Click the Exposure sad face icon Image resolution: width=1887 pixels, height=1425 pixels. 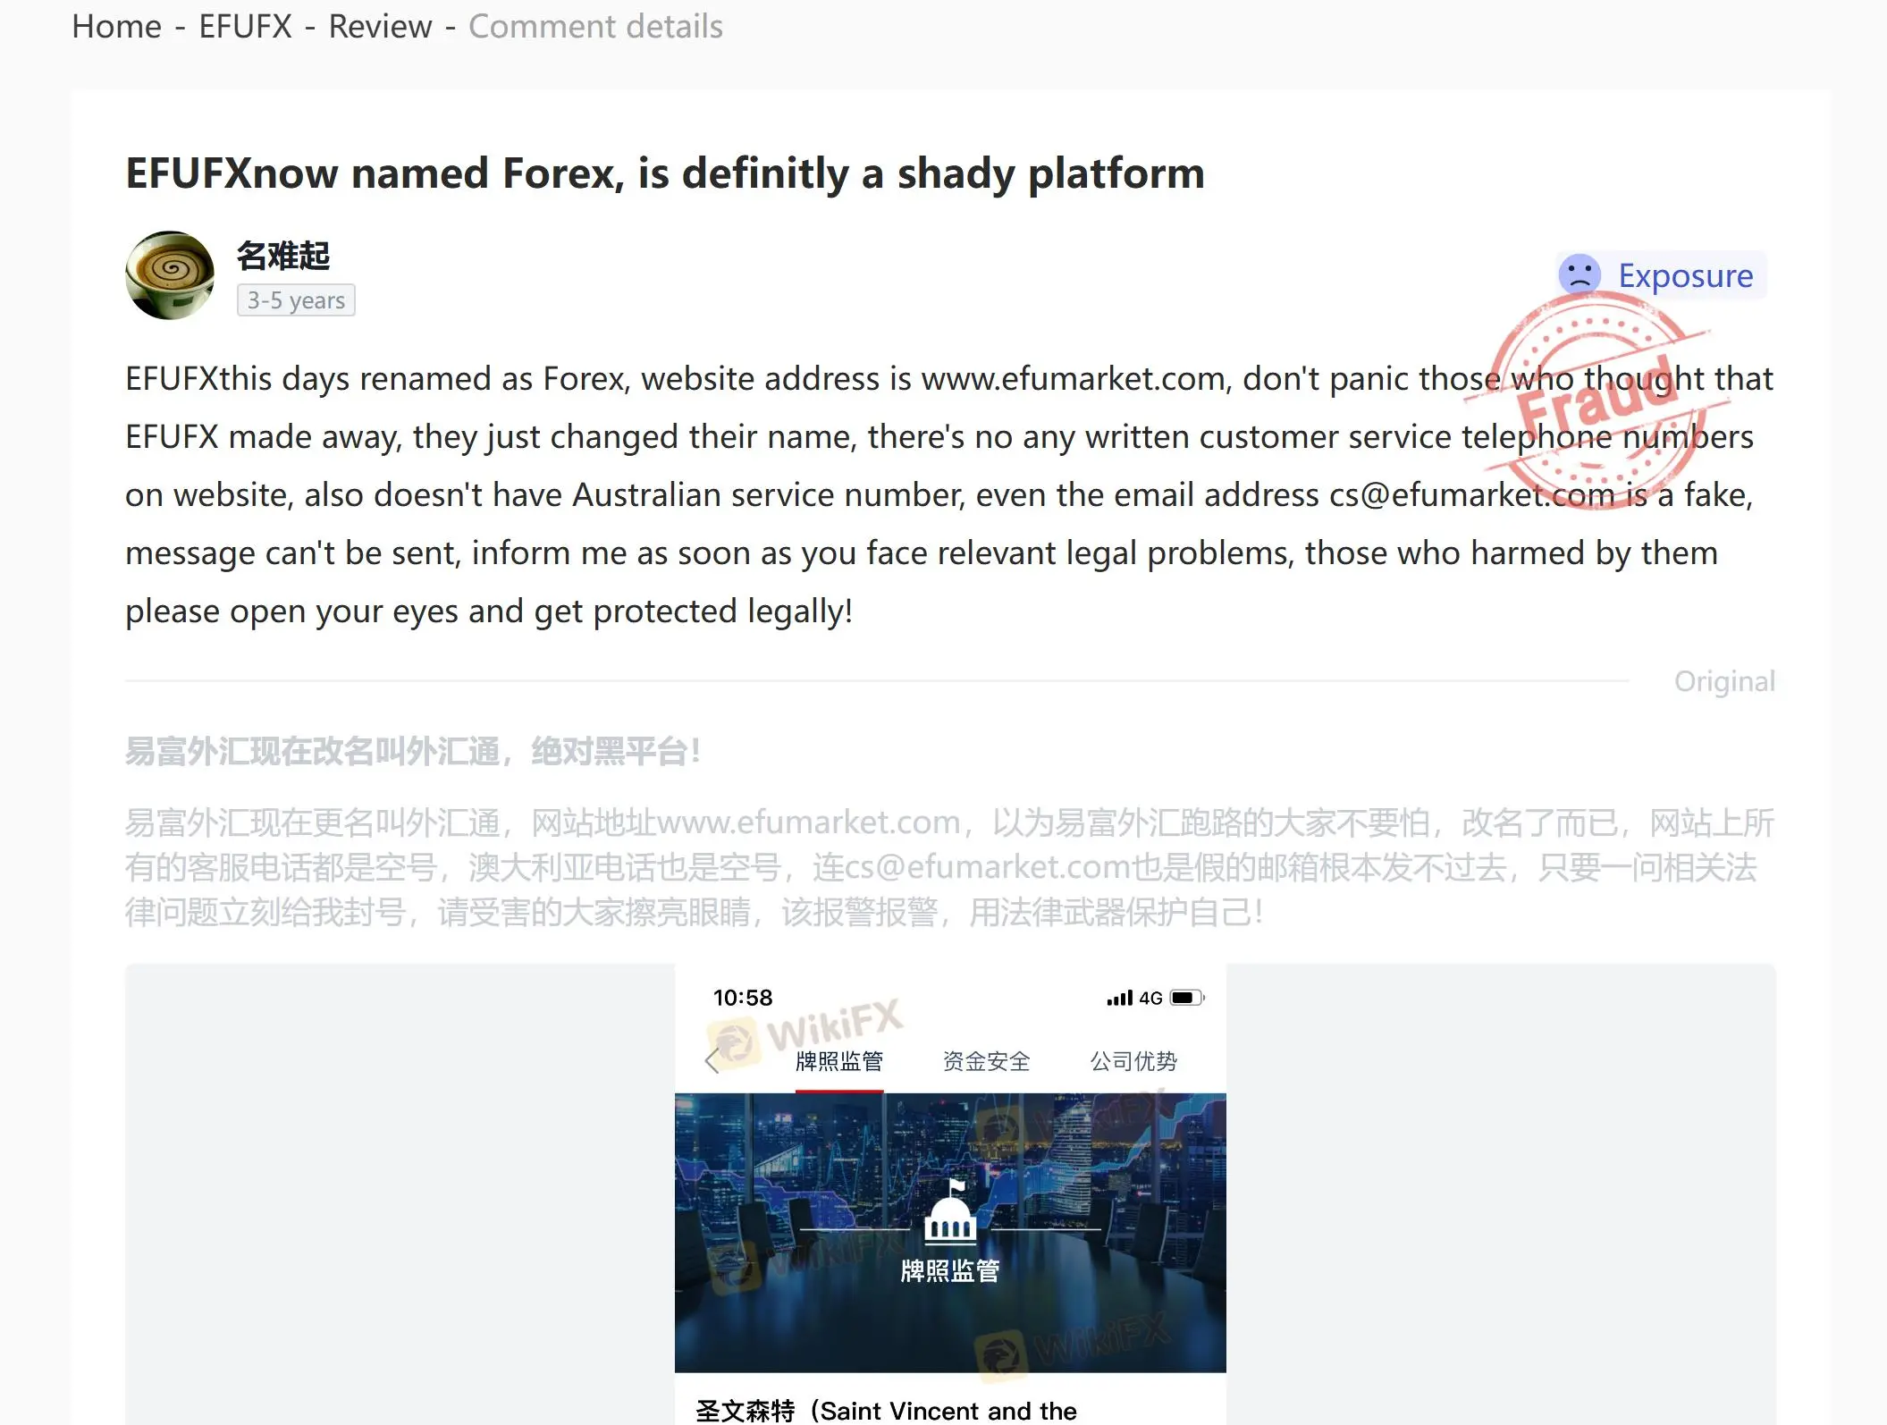(1580, 274)
